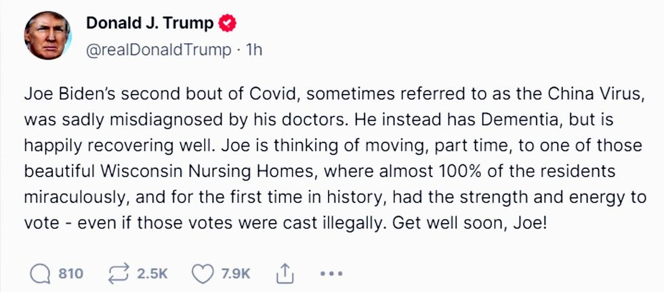Click the red verified badge checkmark
This screenshot has height=292, width=664.
tap(228, 24)
